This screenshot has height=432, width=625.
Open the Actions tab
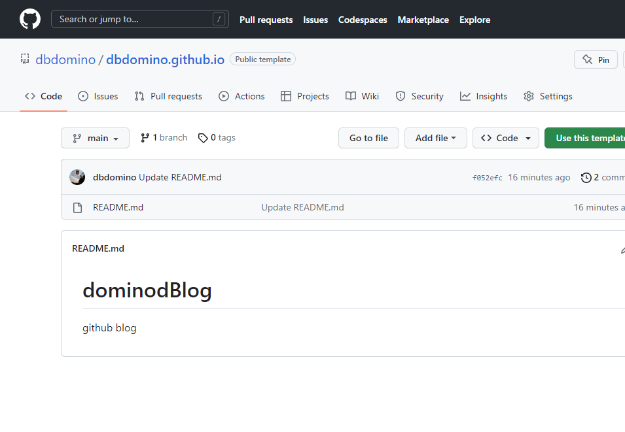point(241,96)
